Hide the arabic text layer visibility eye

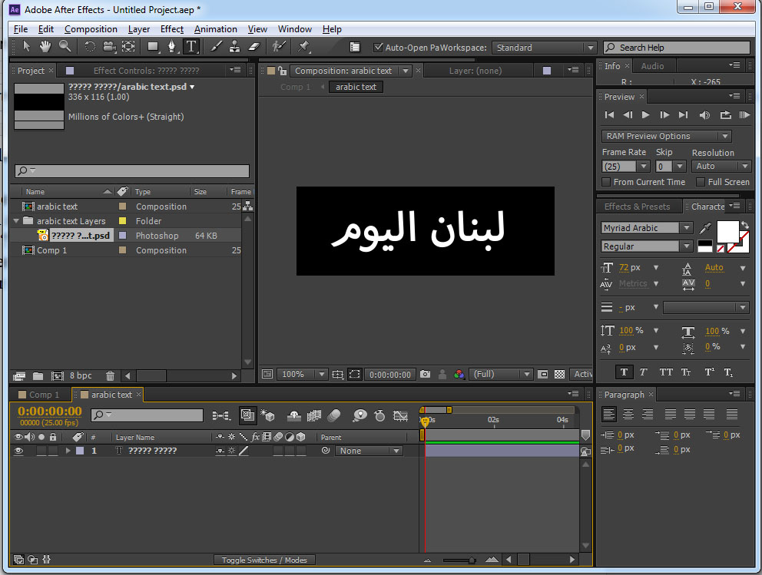[x=18, y=451]
